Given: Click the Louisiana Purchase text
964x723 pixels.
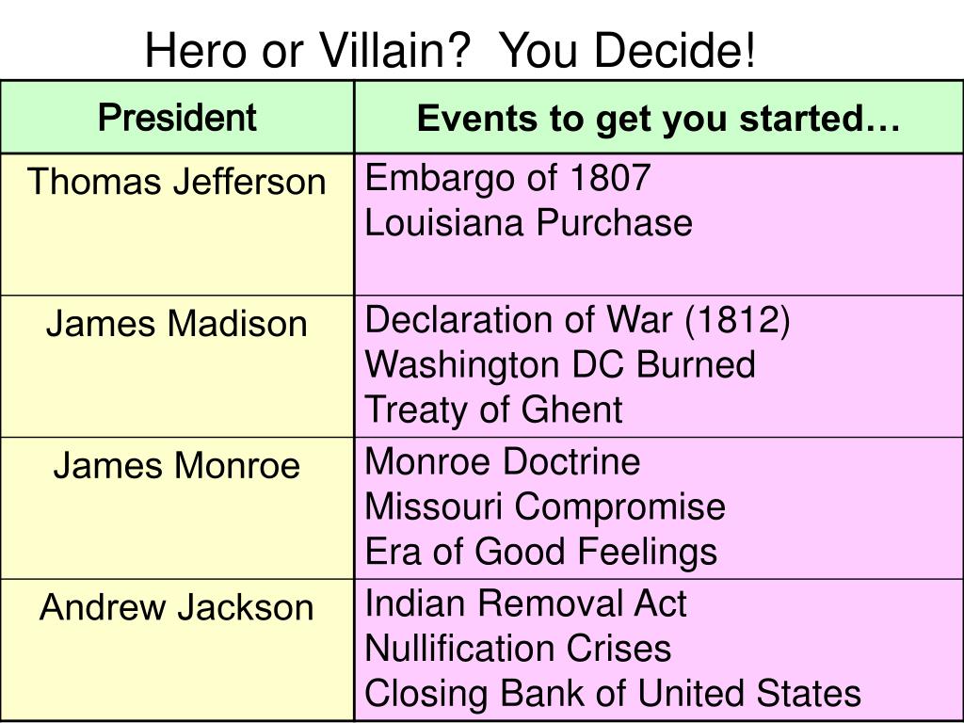Looking at the screenshot, I should [529, 222].
